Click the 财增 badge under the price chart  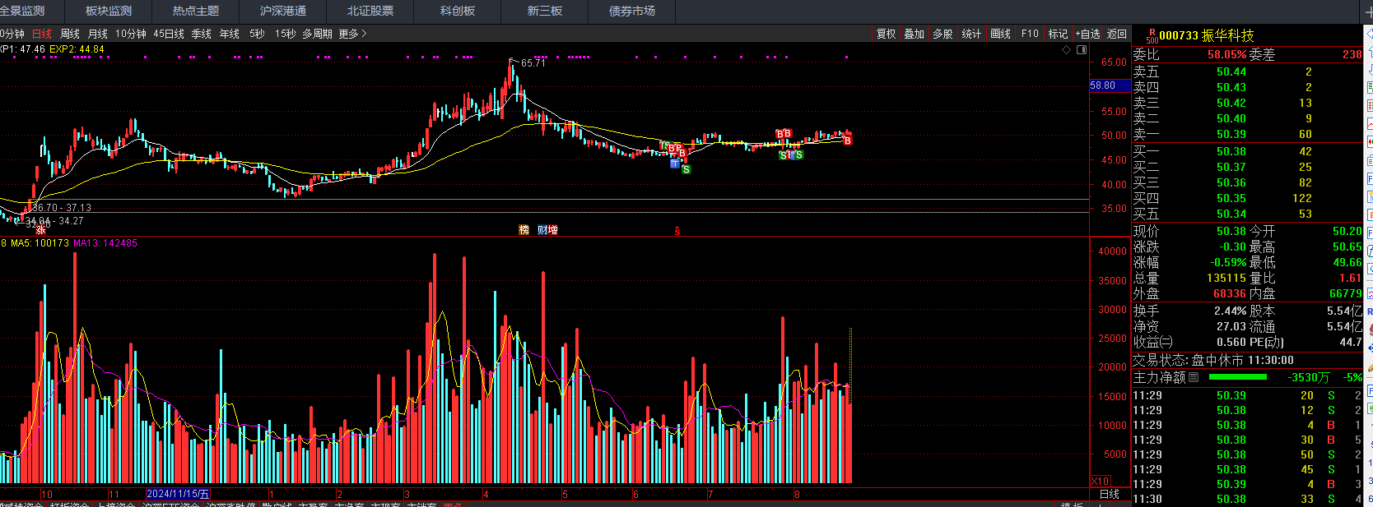click(547, 229)
